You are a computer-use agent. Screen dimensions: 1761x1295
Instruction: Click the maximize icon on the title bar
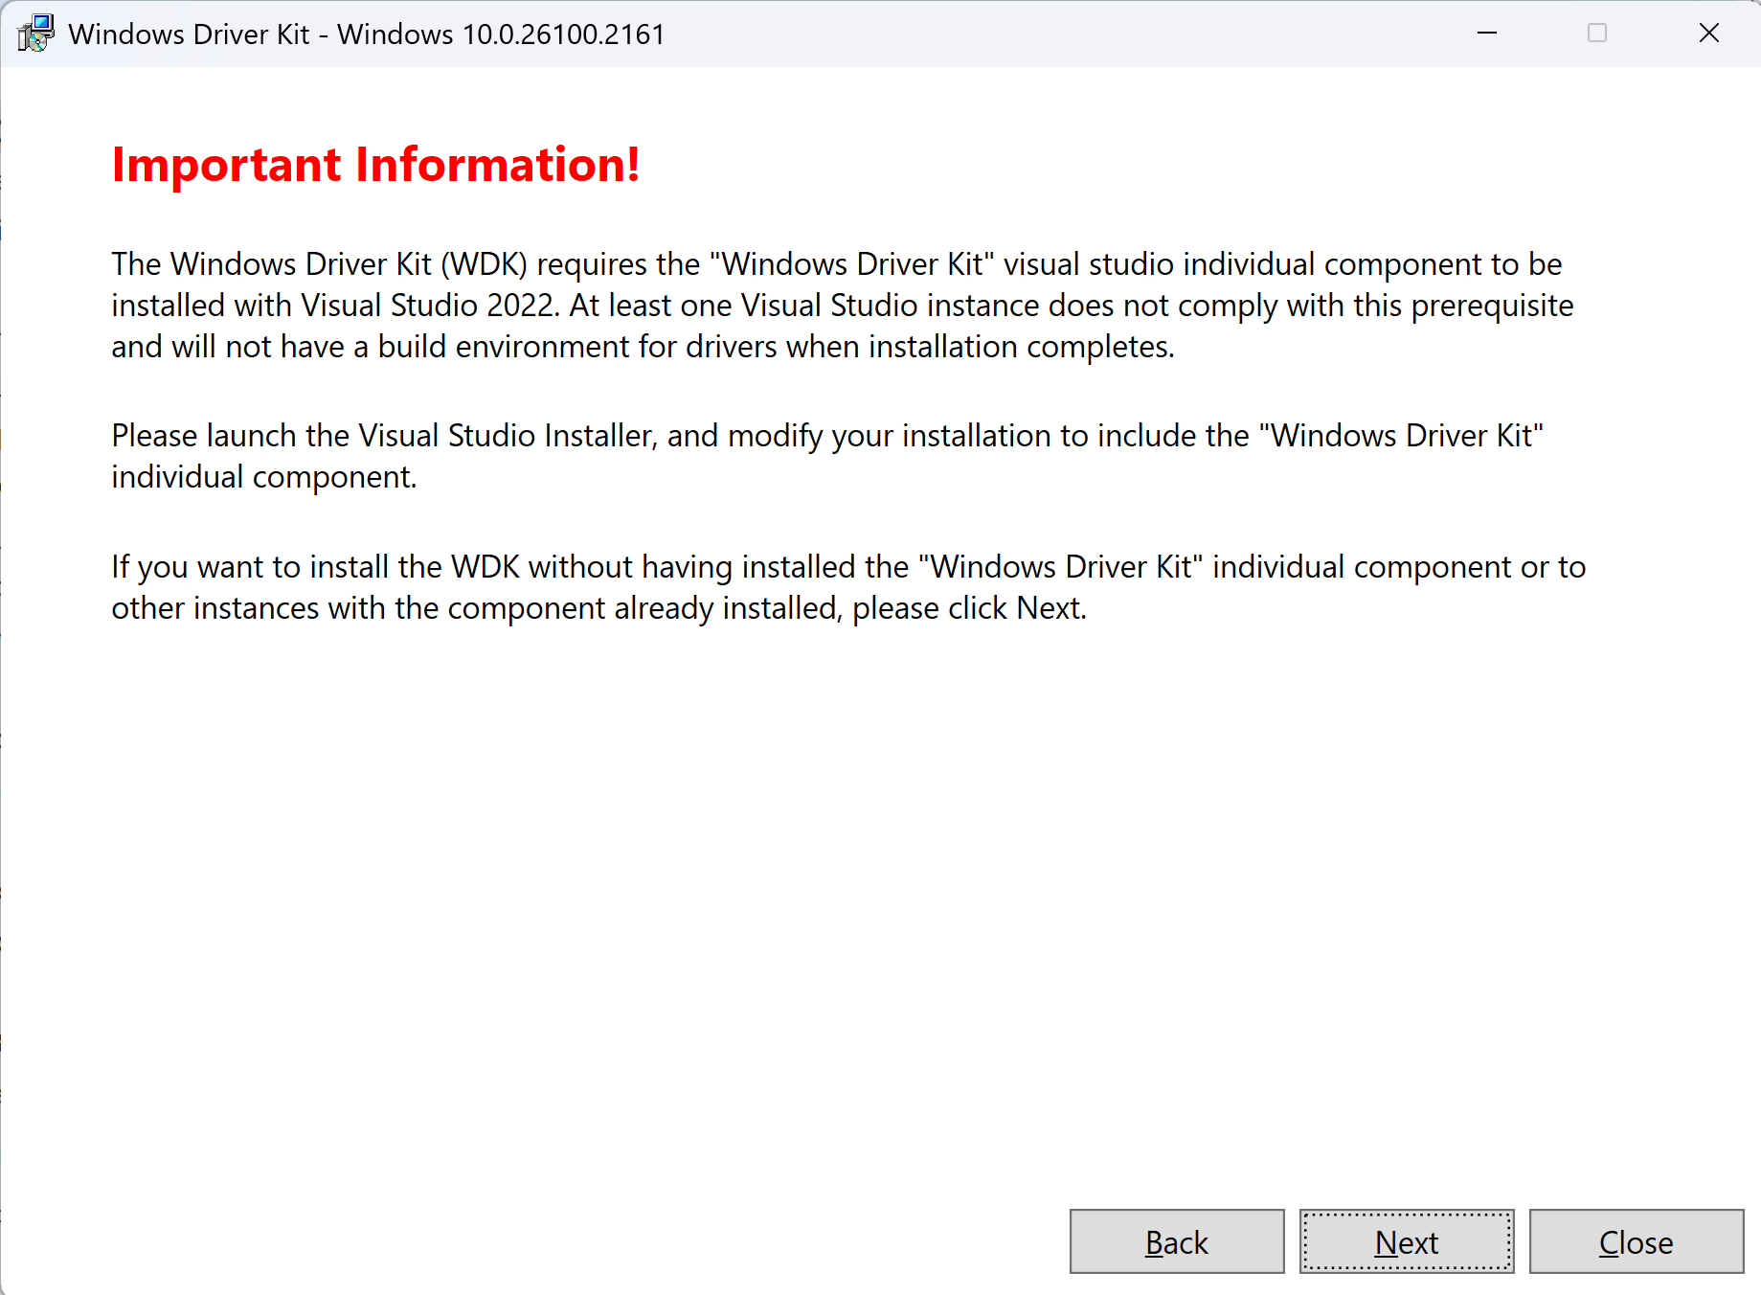1597,33
